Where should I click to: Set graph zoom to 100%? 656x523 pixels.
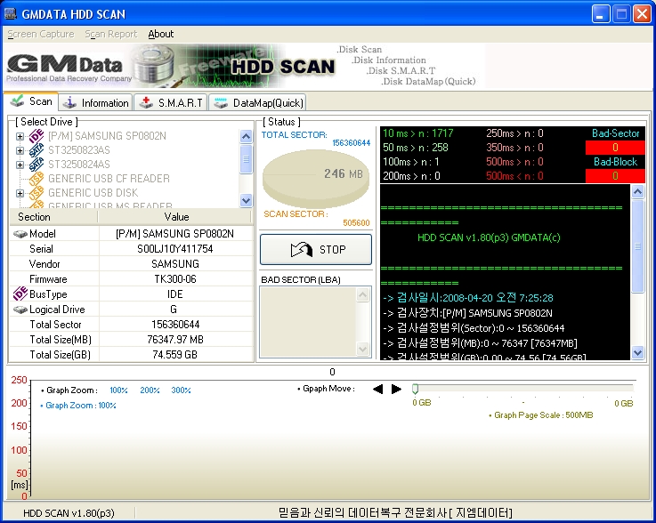(x=118, y=390)
